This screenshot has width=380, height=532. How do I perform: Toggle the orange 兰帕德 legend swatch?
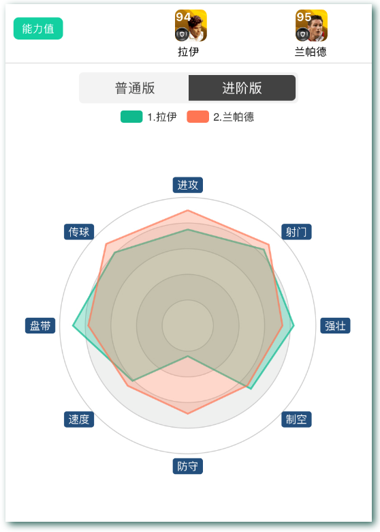tap(197, 117)
